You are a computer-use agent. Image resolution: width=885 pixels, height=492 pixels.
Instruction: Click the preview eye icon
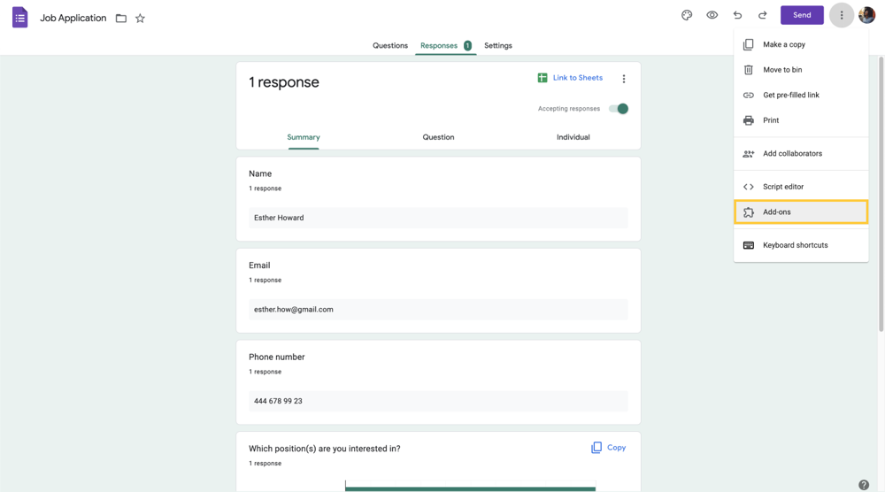[712, 15]
